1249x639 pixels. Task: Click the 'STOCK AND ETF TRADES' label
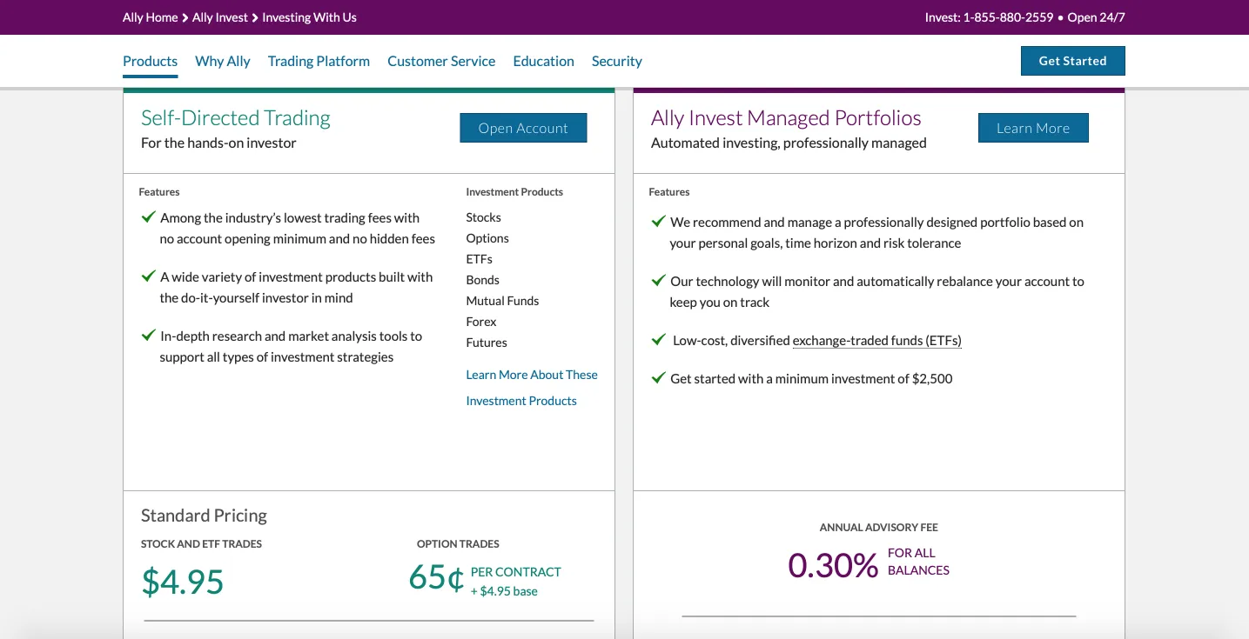[x=201, y=544]
